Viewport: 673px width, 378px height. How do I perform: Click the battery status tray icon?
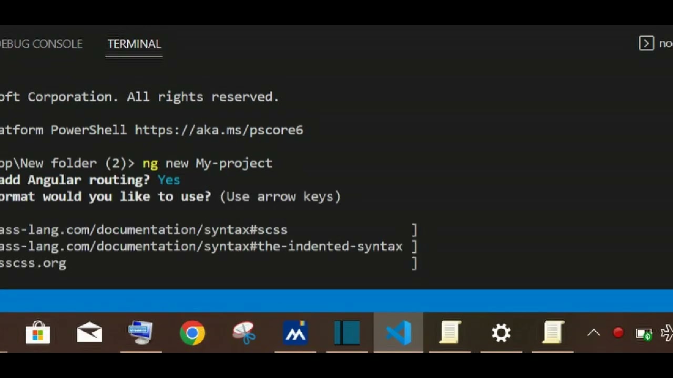[644, 334]
